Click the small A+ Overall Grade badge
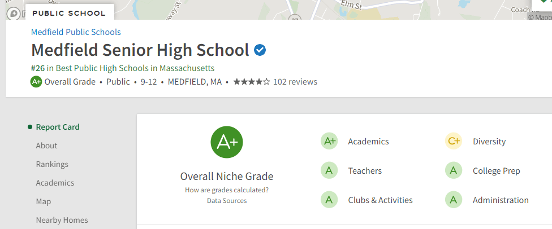This screenshot has height=229, width=552. tap(36, 82)
